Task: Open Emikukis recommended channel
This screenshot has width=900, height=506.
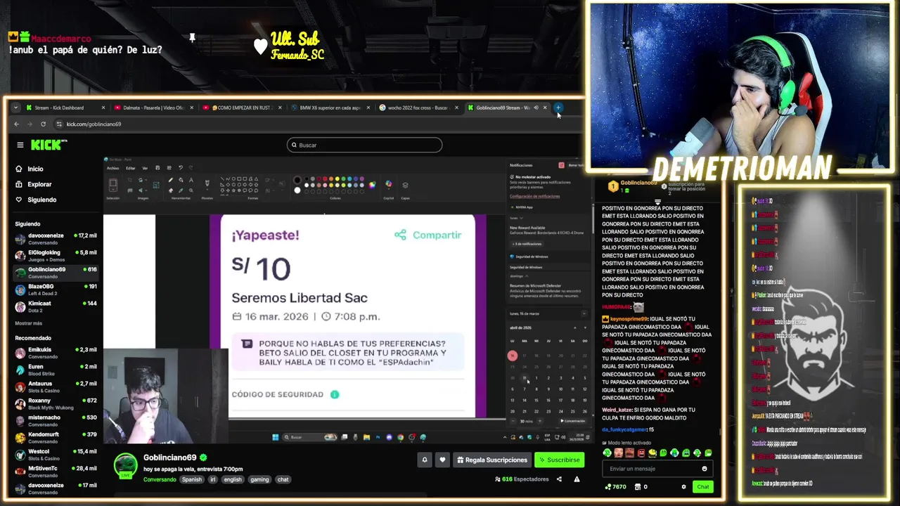Action: tap(58, 352)
